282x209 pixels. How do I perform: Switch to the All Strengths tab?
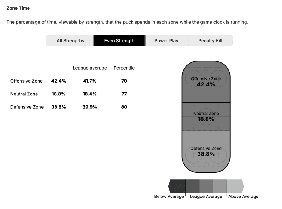70,41
